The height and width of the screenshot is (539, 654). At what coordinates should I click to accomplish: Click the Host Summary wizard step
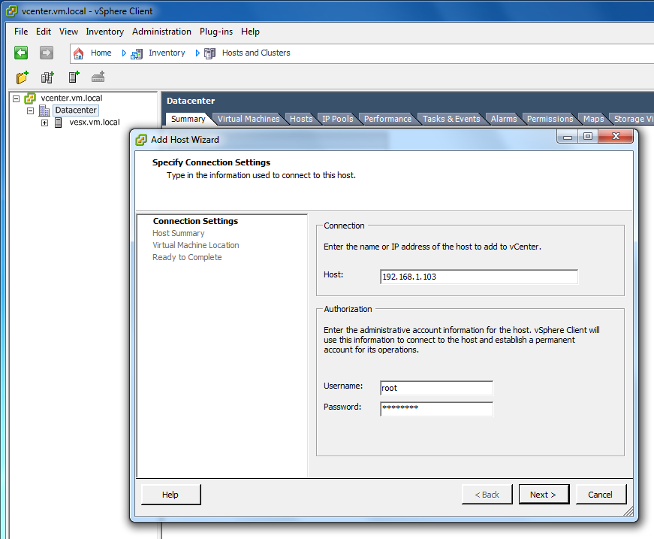(179, 233)
